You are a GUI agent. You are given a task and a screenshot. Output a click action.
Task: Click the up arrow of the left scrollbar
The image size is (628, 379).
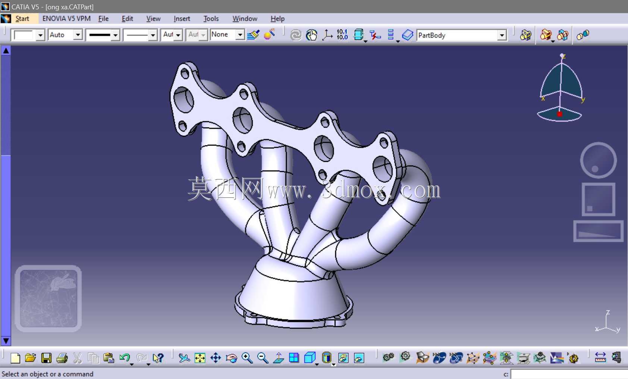point(6,50)
